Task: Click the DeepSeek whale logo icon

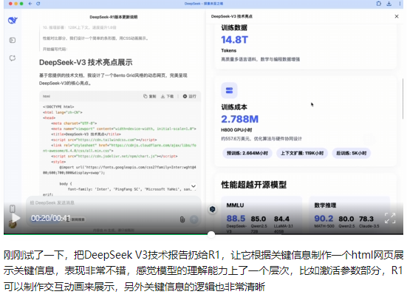Action: (13, 20)
